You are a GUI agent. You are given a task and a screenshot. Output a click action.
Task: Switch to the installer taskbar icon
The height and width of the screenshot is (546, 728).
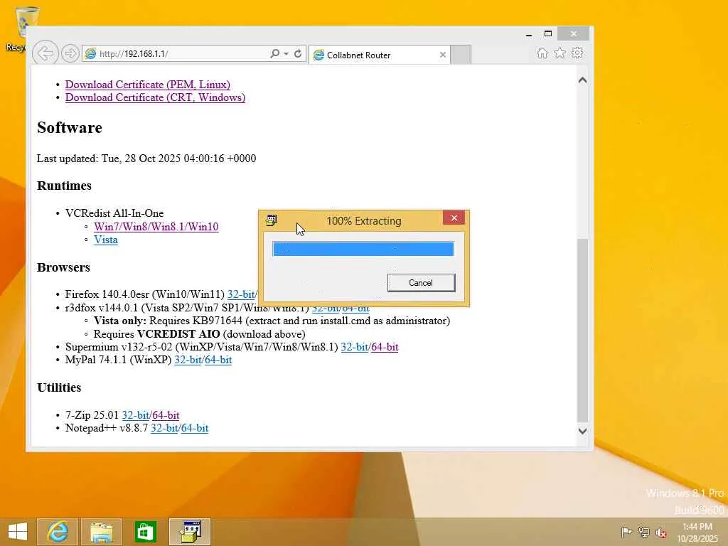coord(190,532)
